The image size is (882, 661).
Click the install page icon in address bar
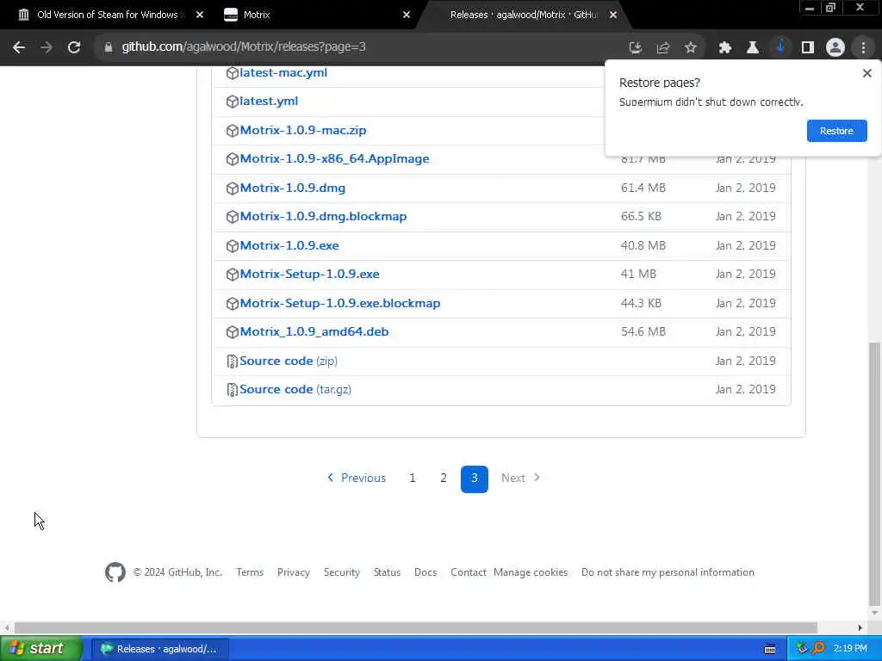[635, 48]
